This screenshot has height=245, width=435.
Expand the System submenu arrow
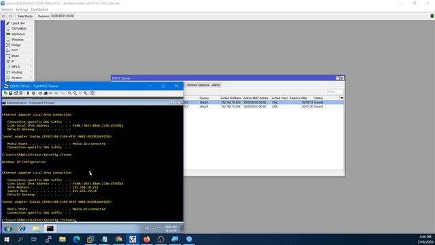point(31,78)
